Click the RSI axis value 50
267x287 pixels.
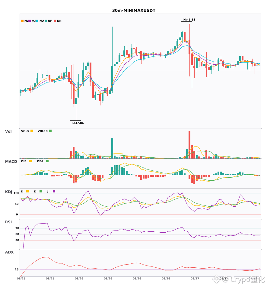(x=17, y=234)
